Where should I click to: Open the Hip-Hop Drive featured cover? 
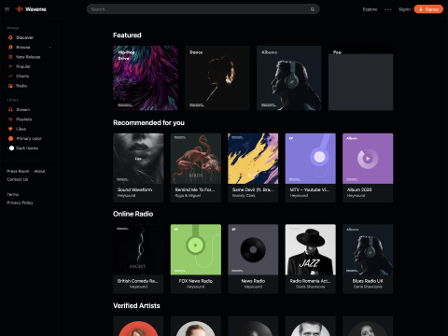click(x=146, y=78)
